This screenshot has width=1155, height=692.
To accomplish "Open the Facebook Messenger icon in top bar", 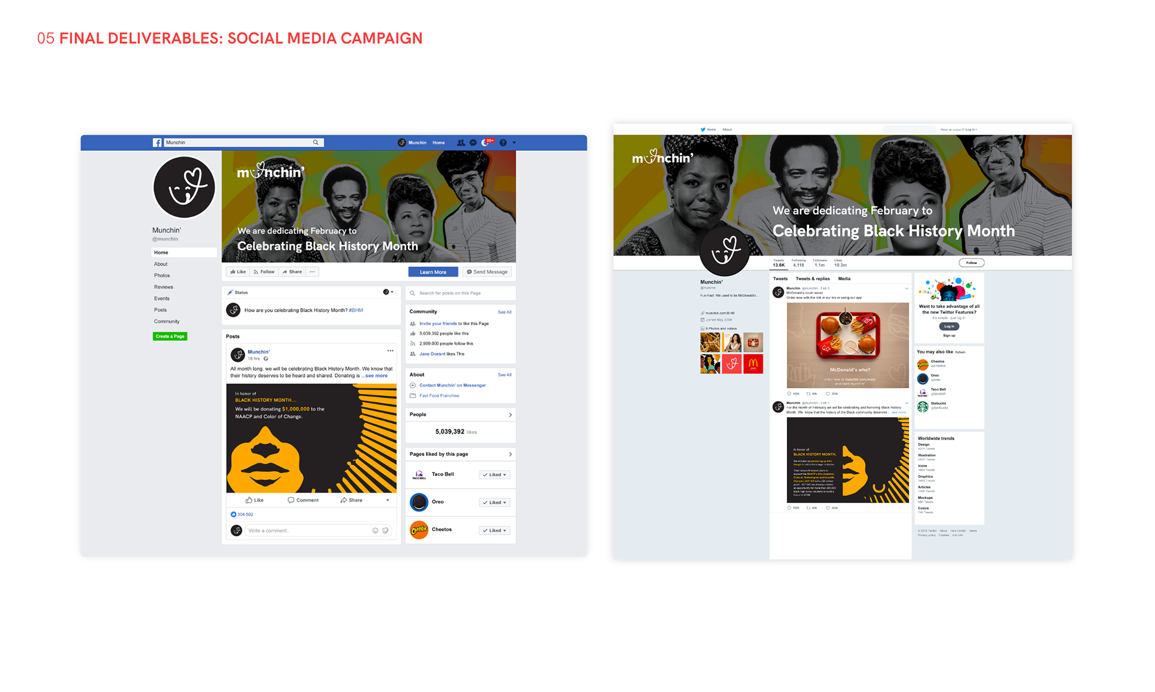I will pos(473,142).
